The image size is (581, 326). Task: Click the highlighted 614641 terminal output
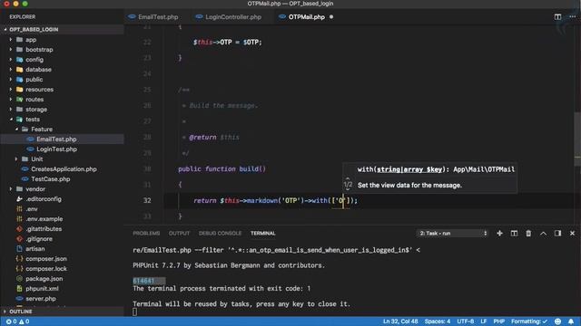(x=143, y=281)
